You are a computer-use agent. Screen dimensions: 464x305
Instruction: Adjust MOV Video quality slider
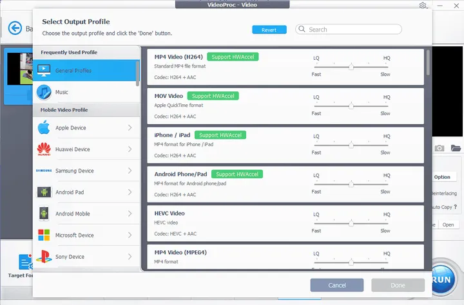pos(351,106)
